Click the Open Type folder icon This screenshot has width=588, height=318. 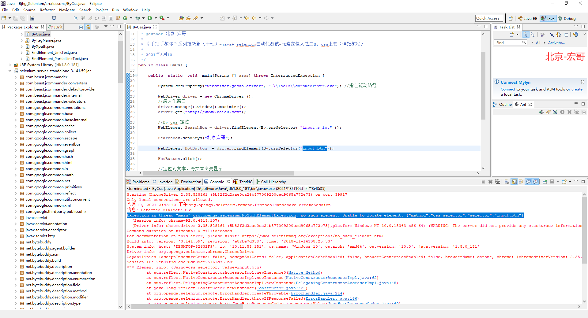181,18
